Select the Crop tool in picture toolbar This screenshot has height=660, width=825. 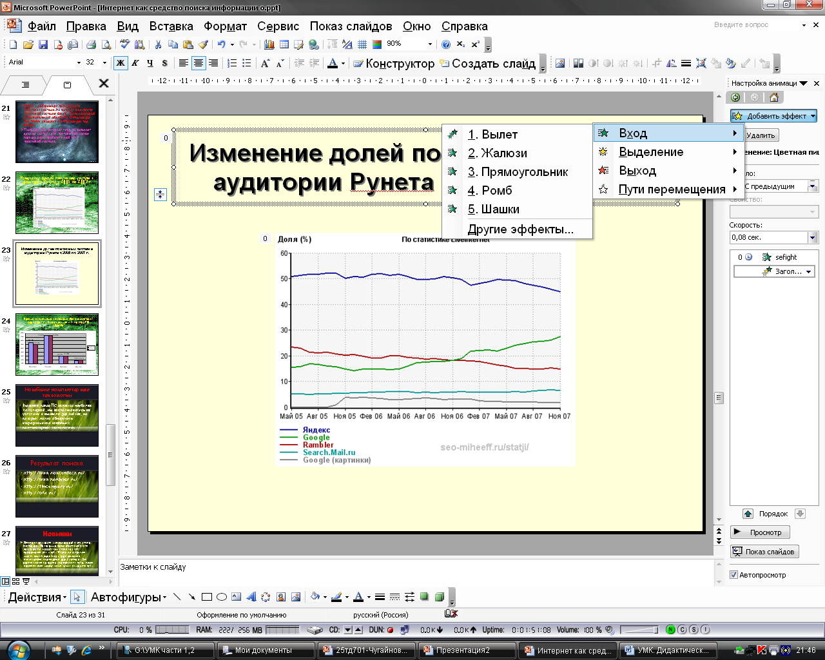tap(657, 63)
